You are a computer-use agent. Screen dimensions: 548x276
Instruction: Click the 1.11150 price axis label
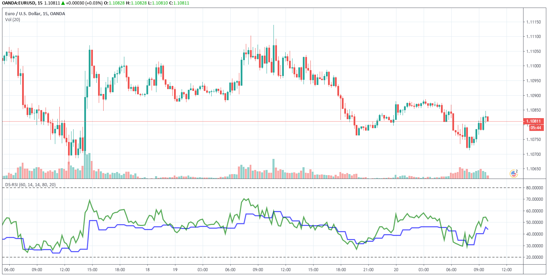(533, 22)
